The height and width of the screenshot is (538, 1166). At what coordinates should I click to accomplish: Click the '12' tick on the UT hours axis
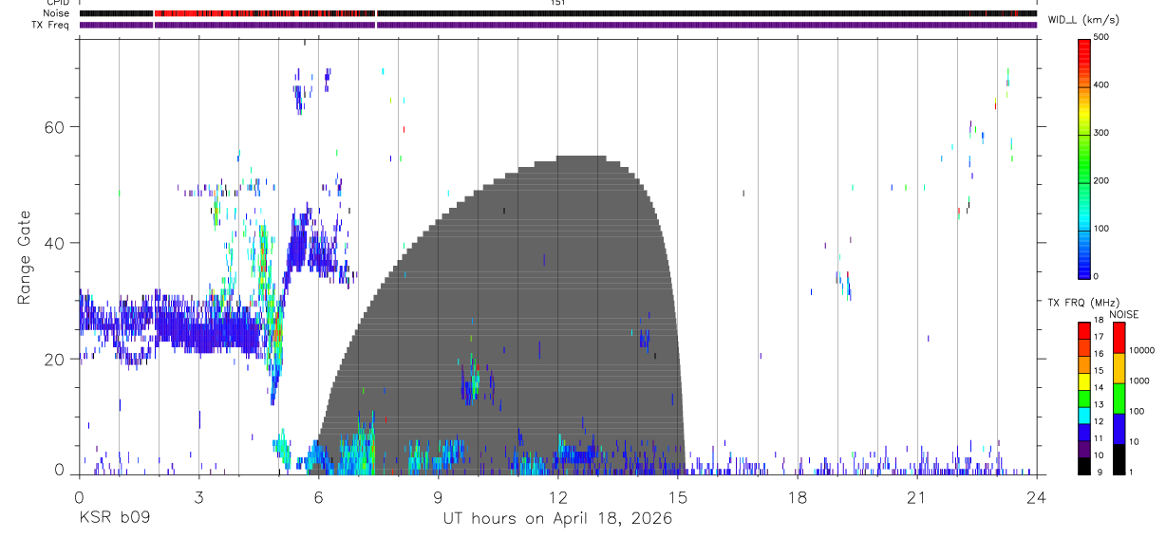(x=557, y=497)
